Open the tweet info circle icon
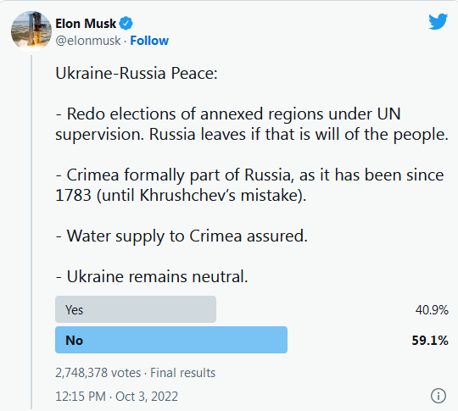The height and width of the screenshot is (411, 458). pyautogui.click(x=438, y=396)
